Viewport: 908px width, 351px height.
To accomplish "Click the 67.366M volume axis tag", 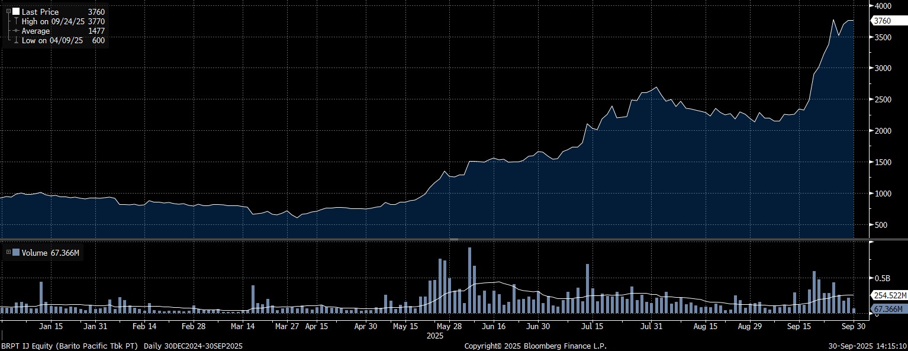I will click(887, 309).
